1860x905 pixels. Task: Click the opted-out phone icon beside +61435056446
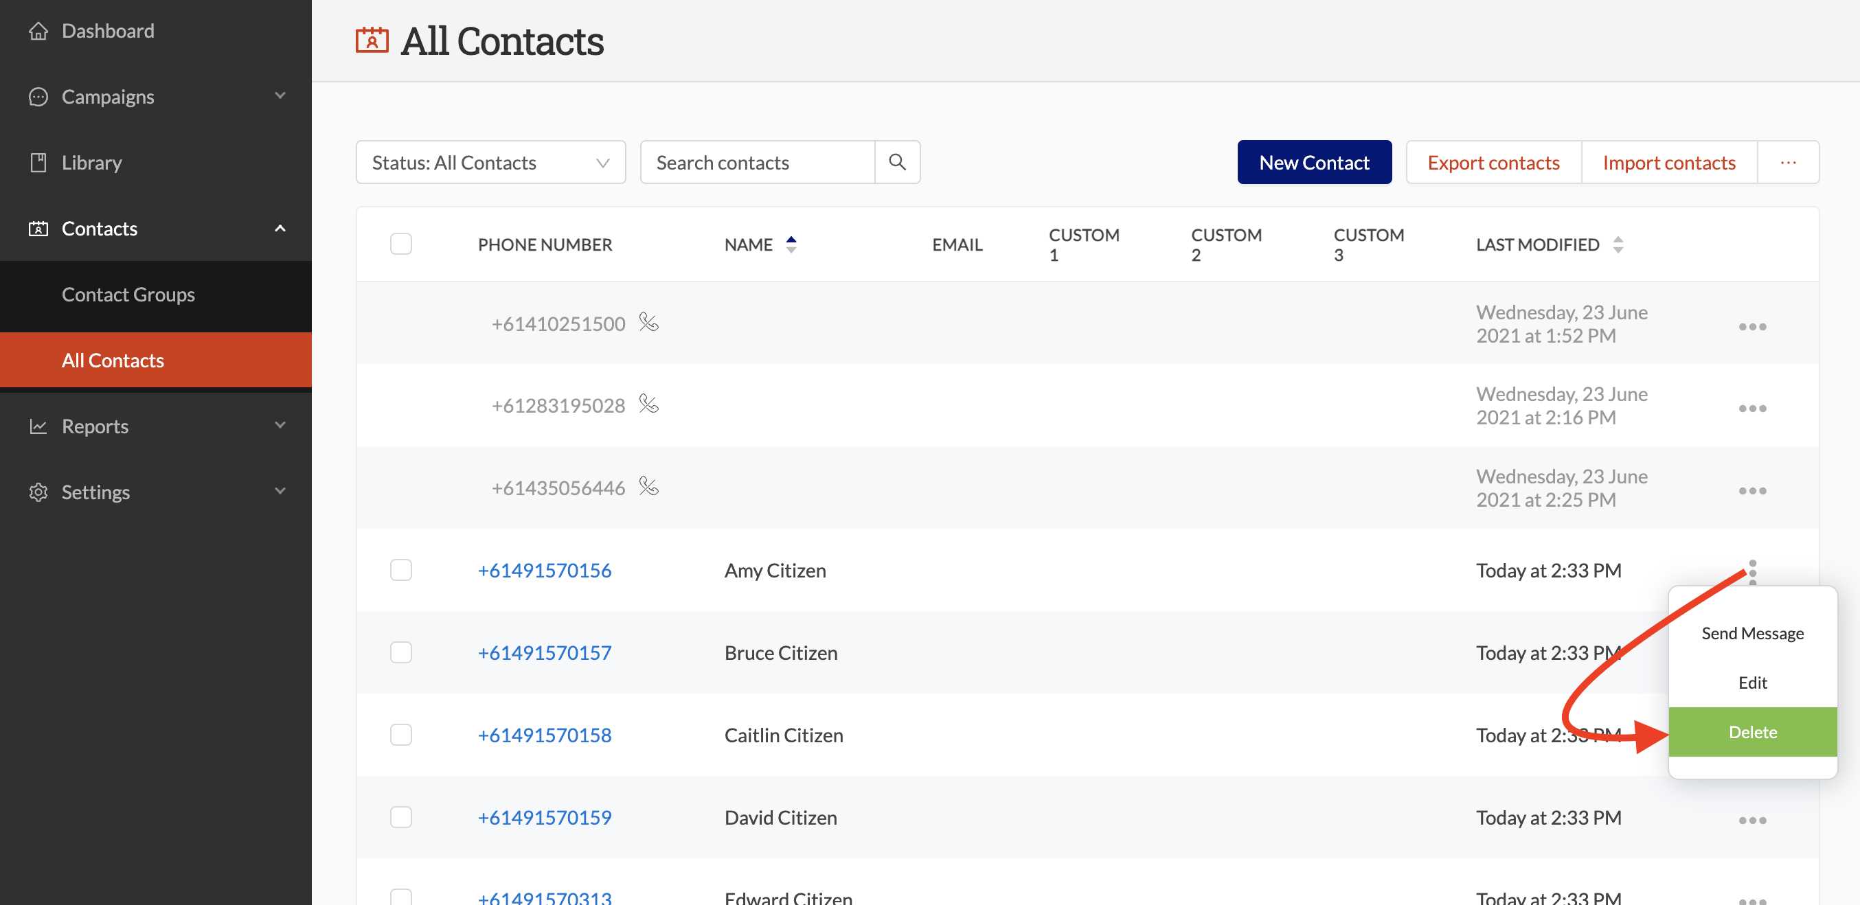(648, 485)
